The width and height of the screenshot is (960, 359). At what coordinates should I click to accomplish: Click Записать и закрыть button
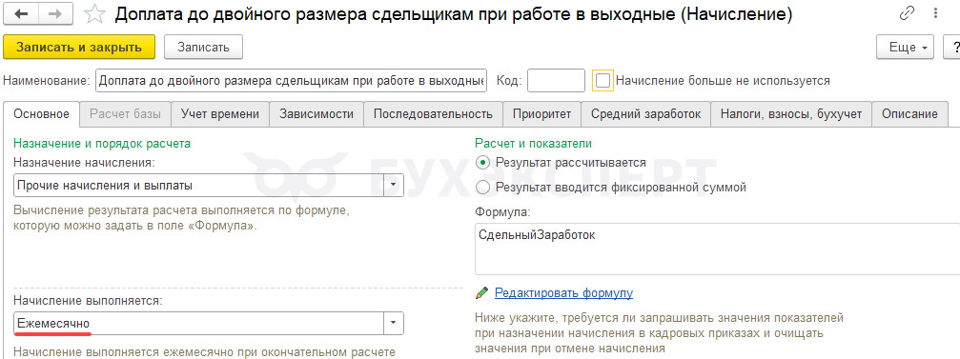[x=79, y=47]
